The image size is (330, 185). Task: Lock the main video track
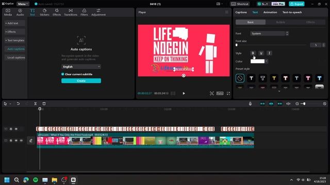(11, 140)
